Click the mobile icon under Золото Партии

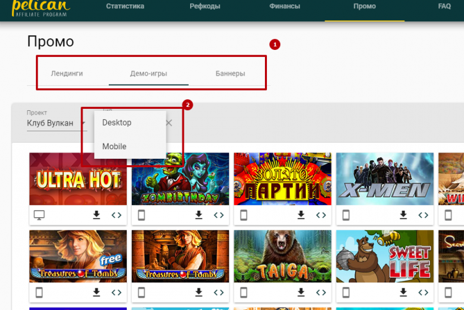point(244,215)
